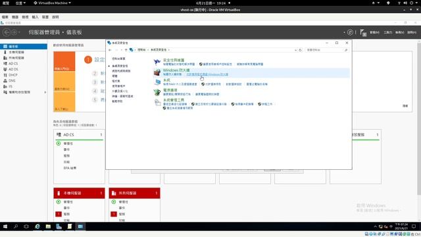Refresh Server Manager dashboard
Screen dimensions: 421x237
[x=350, y=32]
